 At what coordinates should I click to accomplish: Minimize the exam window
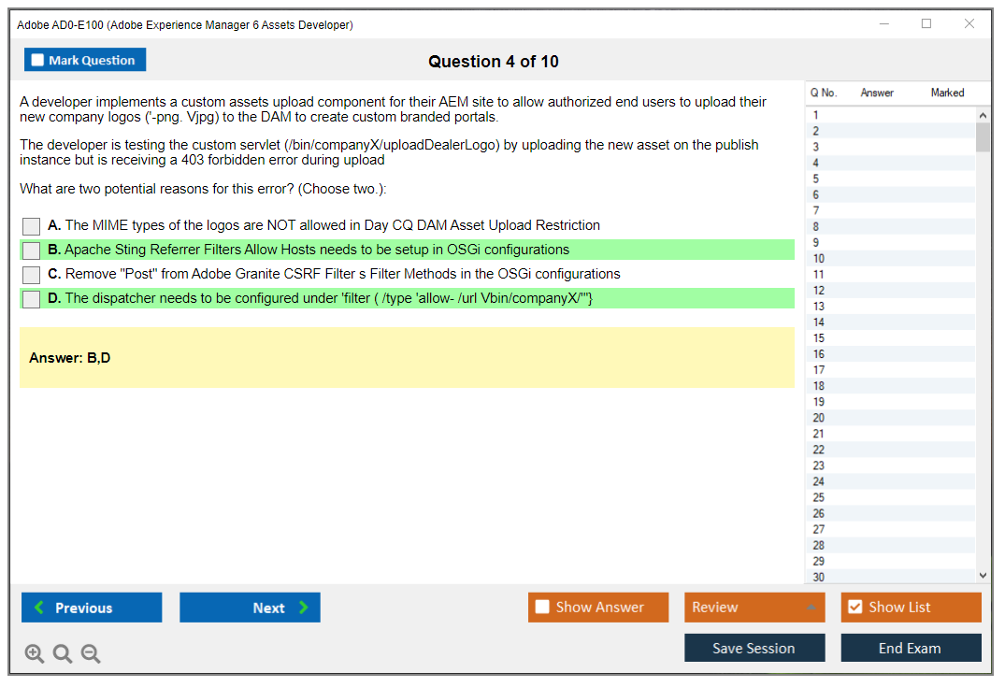883,24
